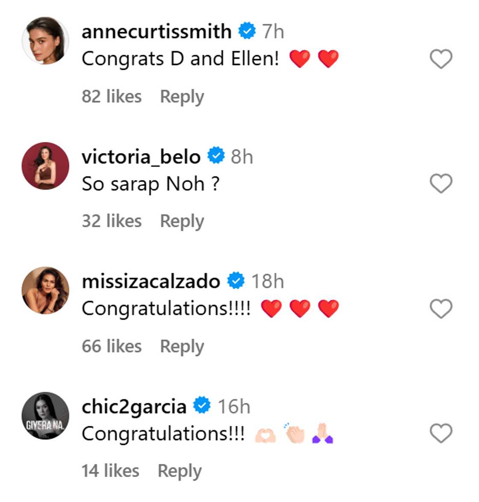Like annecurtissmith's comment with the heart

(x=441, y=59)
